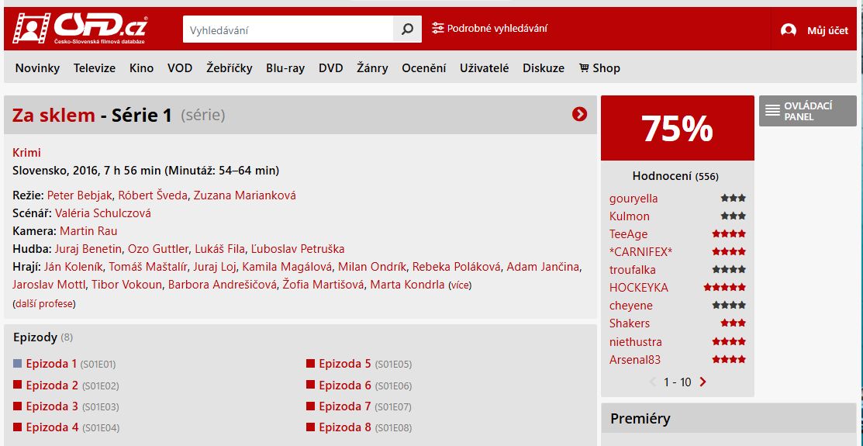Image resolution: width=863 pixels, height=446 pixels.
Task: Open director Peter Bebjak's page
Action: (x=80, y=195)
